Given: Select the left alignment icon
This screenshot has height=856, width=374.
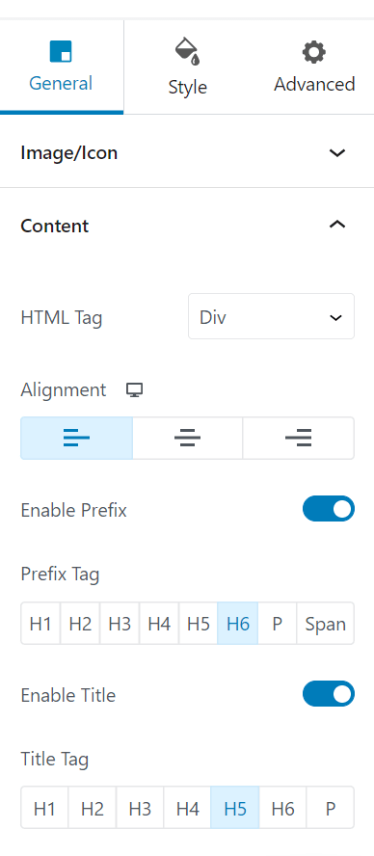Looking at the screenshot, I should (76, 438).
